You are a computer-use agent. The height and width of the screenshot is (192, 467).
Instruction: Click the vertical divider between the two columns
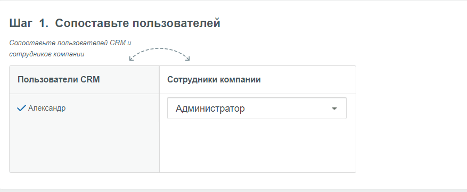159,119
